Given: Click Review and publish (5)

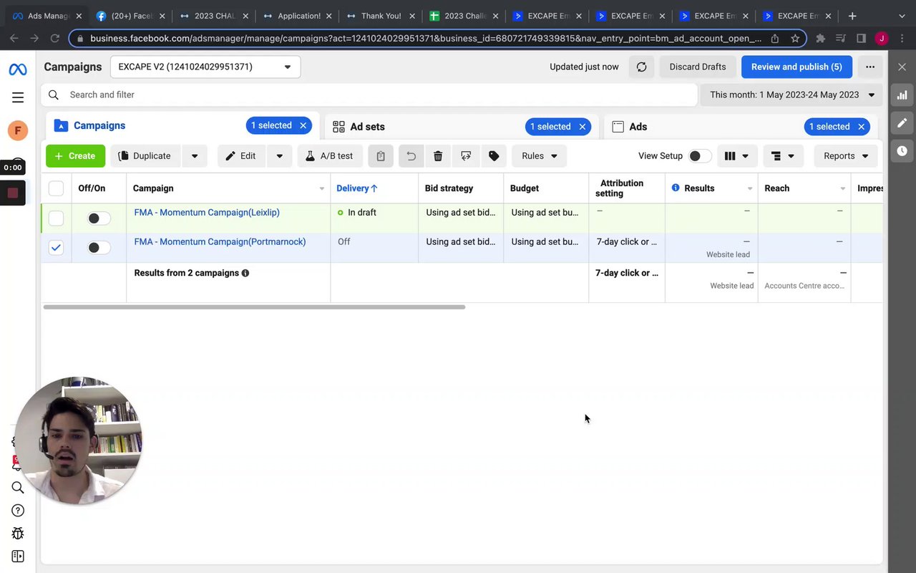Looking at the screenshot, I should pos(796,67).
